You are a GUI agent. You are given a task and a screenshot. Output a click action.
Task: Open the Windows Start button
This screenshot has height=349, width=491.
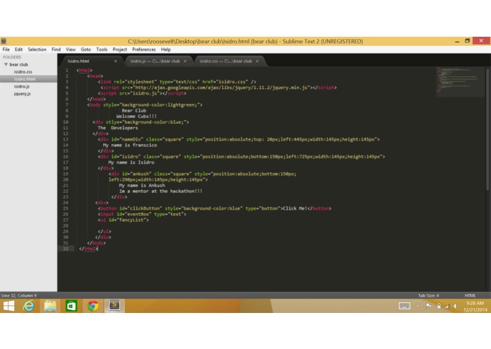(8, 306)
